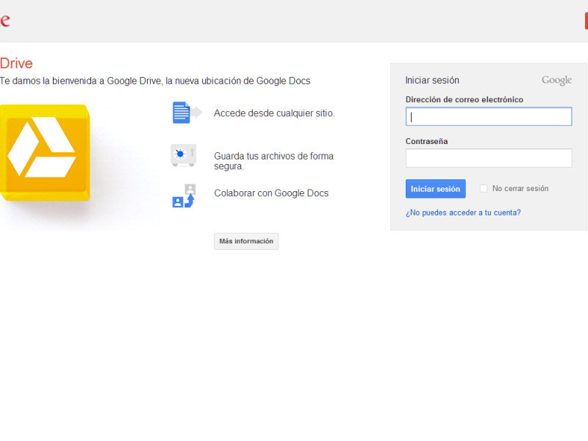588x441 pixels.
Task: Click Colaborar con Google Docs text
Action: click(x=271, y=193)
